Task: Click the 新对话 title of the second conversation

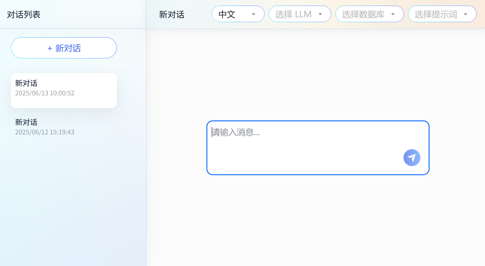Action: 26,122
